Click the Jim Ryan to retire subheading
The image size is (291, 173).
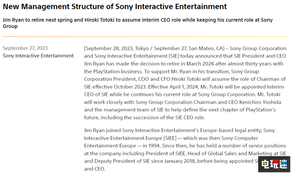(x=137, y=23)
